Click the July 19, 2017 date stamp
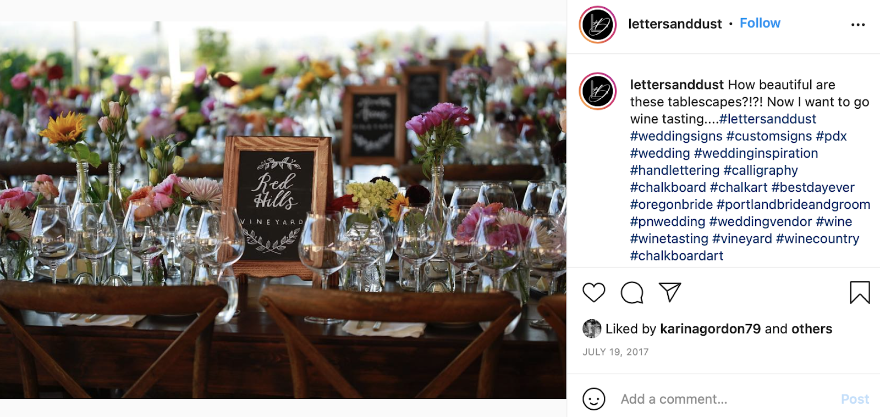Image resolution: width=880 pixels, height=417 pixels. click(x=615, y=352)
